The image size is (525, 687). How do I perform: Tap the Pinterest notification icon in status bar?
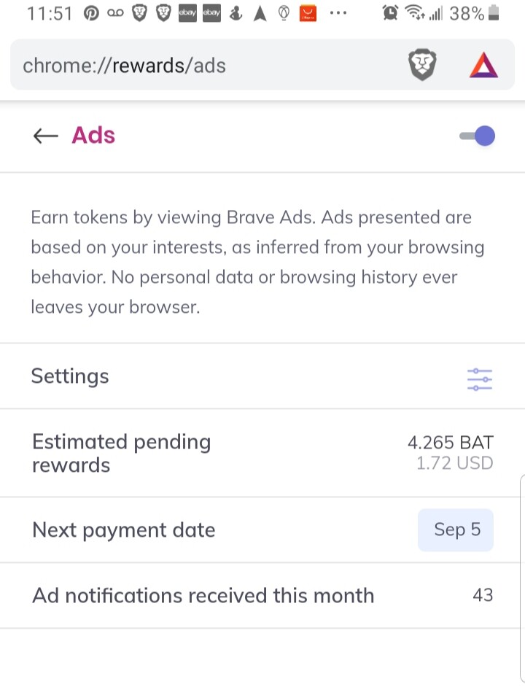(x=91, y=13)
